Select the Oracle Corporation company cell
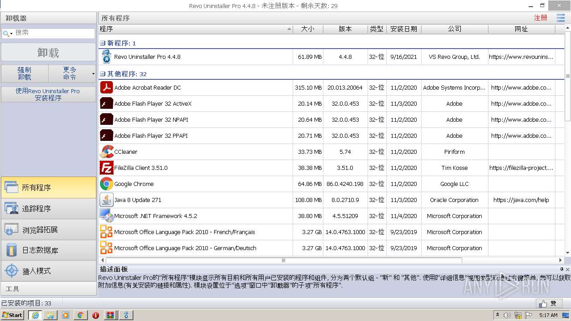571x321 pixels. coord(455,200)
